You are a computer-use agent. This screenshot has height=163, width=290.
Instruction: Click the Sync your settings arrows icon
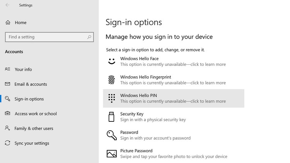tap(8, 143)
